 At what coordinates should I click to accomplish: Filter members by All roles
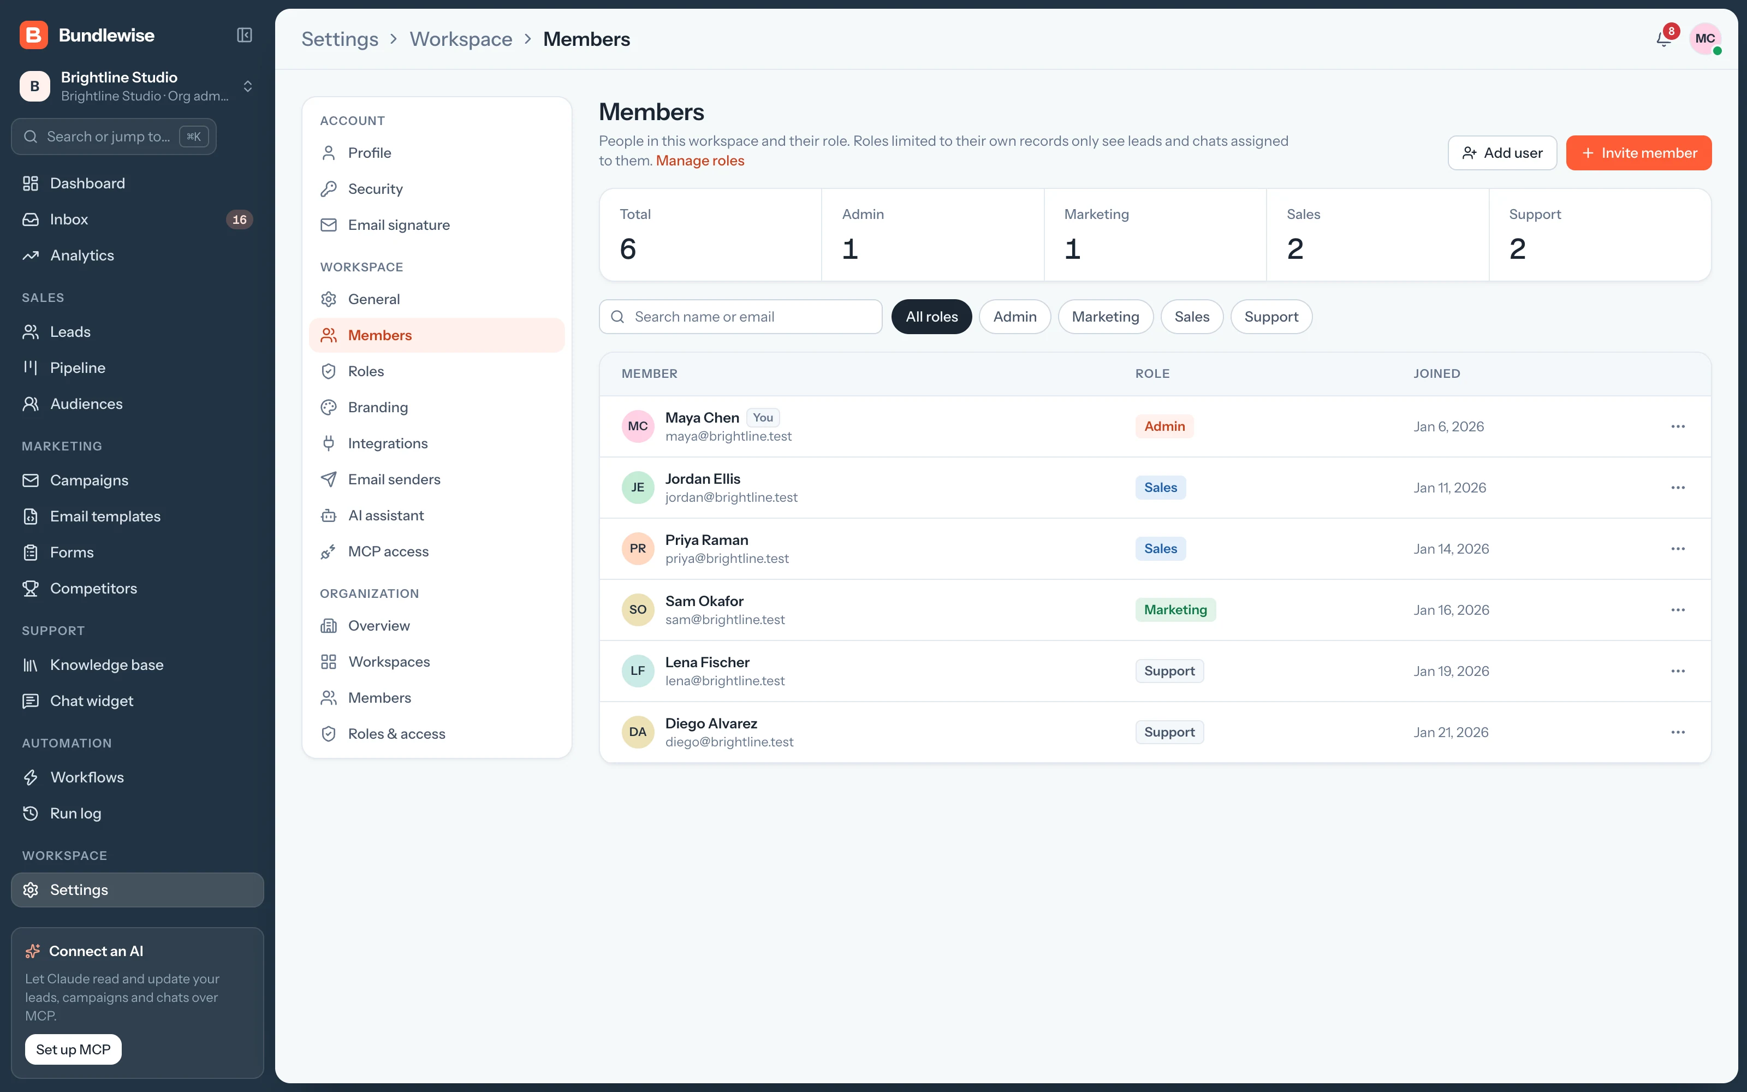(931, 317)
